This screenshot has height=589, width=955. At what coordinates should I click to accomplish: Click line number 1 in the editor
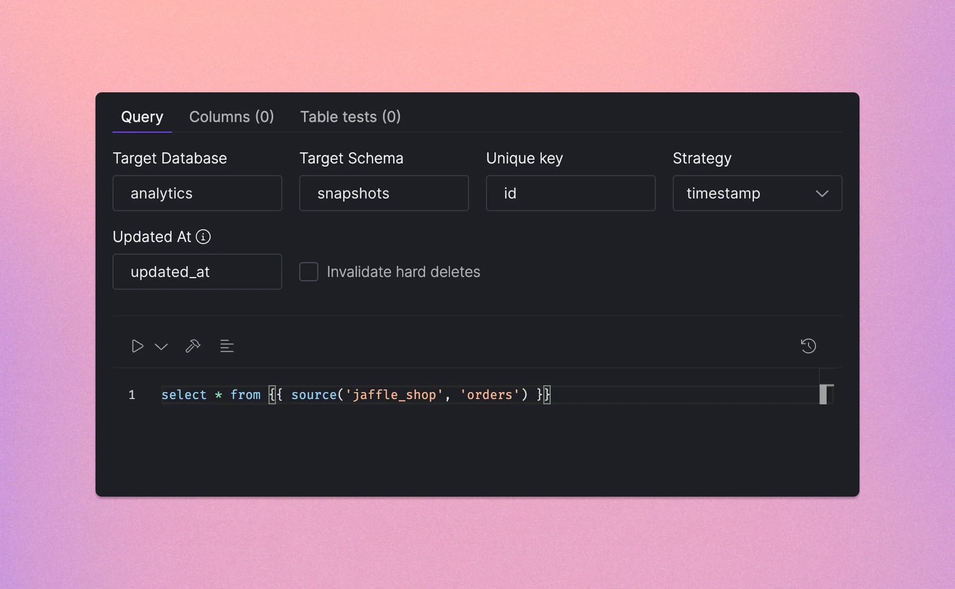click(x=132, y=395)
